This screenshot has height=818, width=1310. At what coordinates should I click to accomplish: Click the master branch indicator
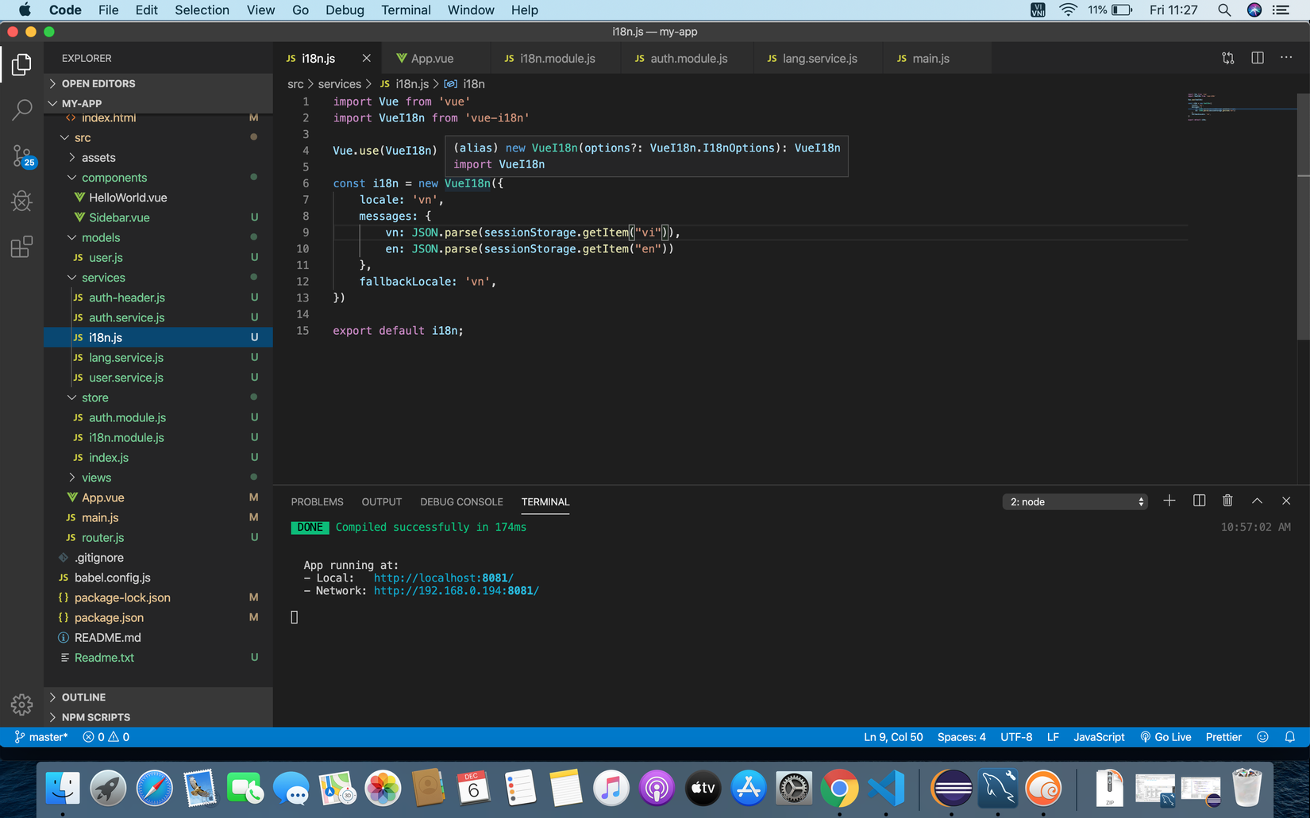pos(41,737)
